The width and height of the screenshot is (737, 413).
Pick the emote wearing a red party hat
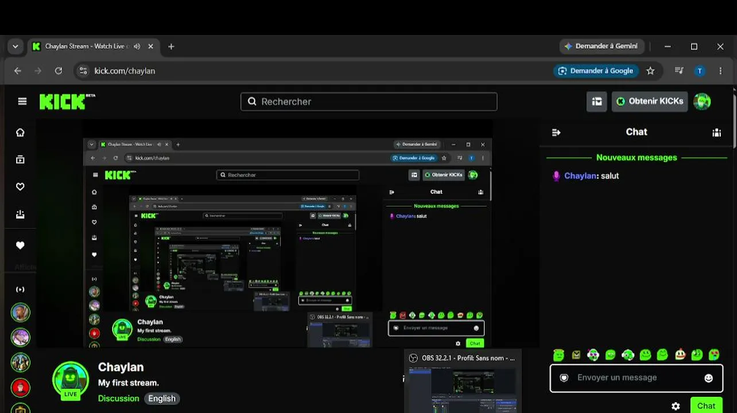[x=680, y=354]
